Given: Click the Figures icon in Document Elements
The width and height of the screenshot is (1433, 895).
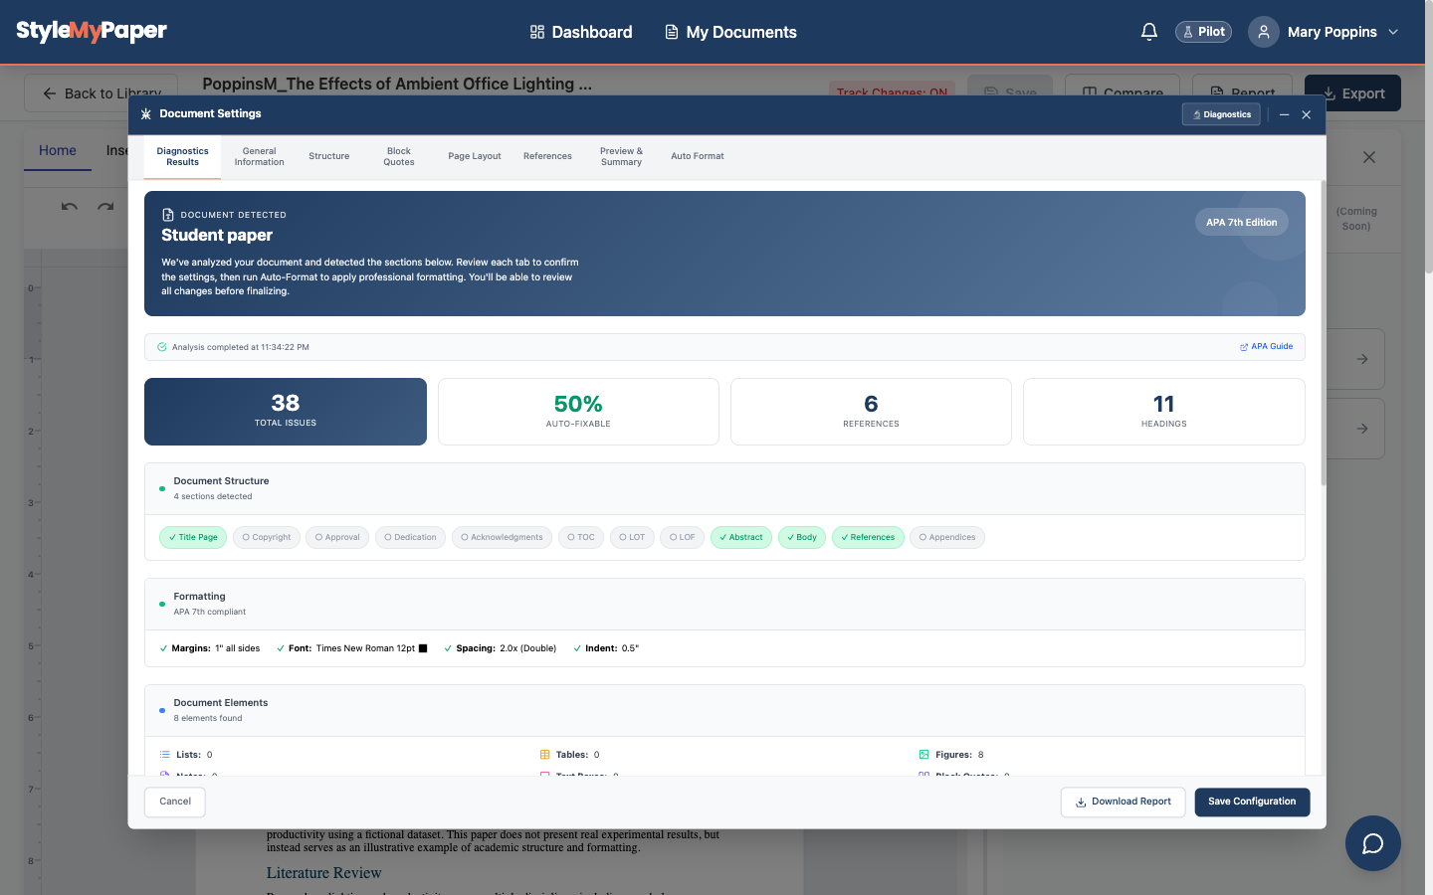Looking at the screenshot, I should tap(923, 755).
